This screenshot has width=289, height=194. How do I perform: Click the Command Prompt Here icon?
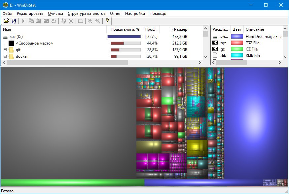(x=46, y=21)
